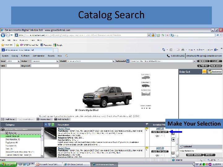Click the fast-forward vehicle rotation control
The height and width of the screenshot is (167, 223).
coord(150,108)
